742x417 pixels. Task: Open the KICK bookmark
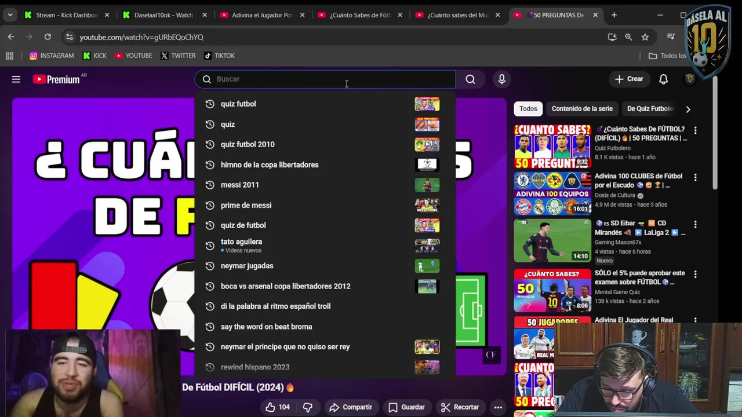coord(95,56)
